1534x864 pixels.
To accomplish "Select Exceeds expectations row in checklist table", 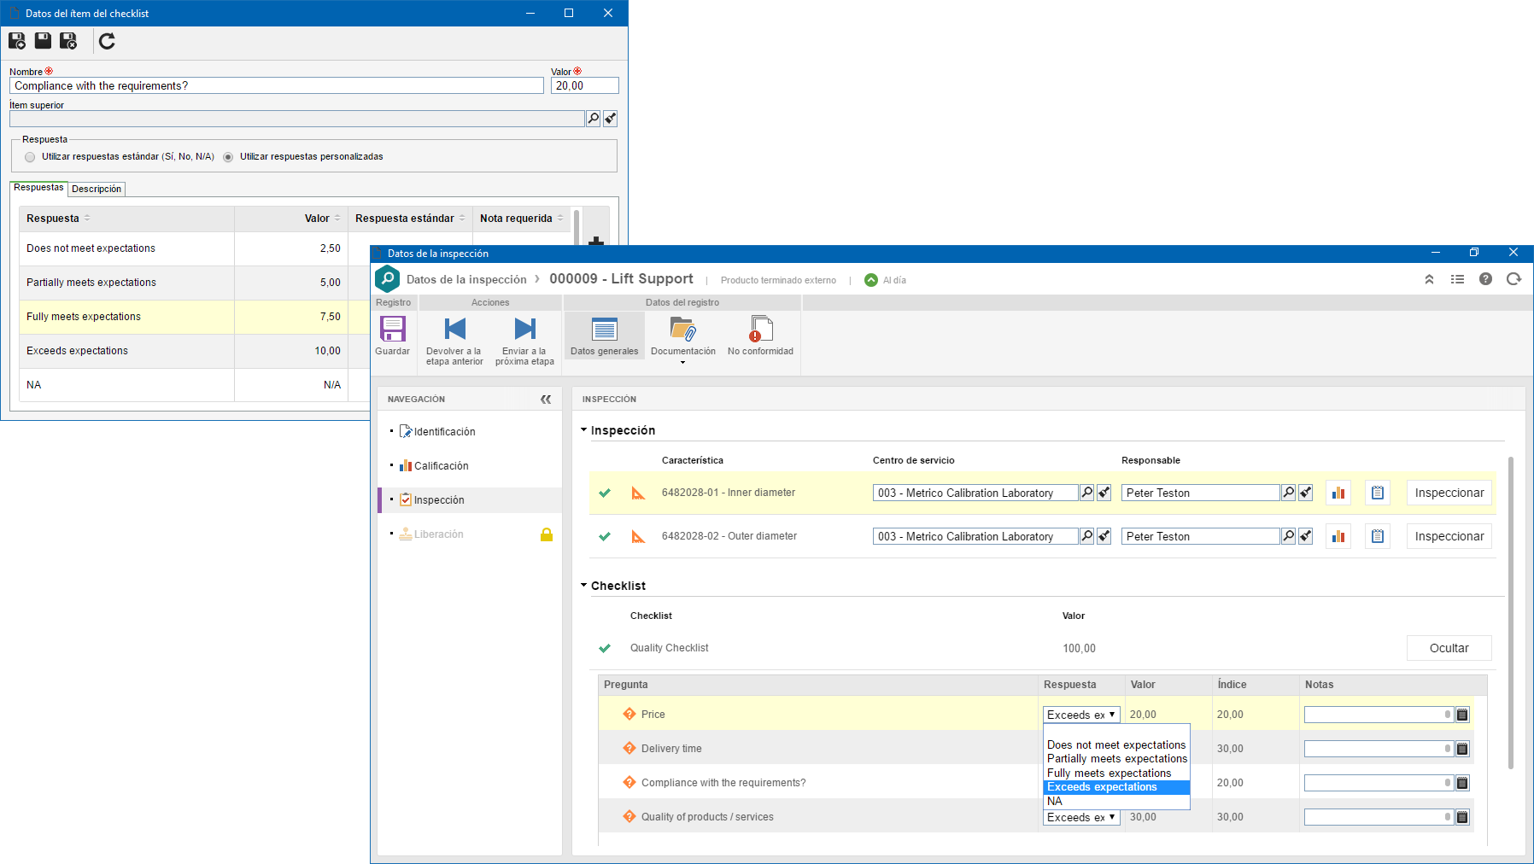I will click(x=195, y=351).
